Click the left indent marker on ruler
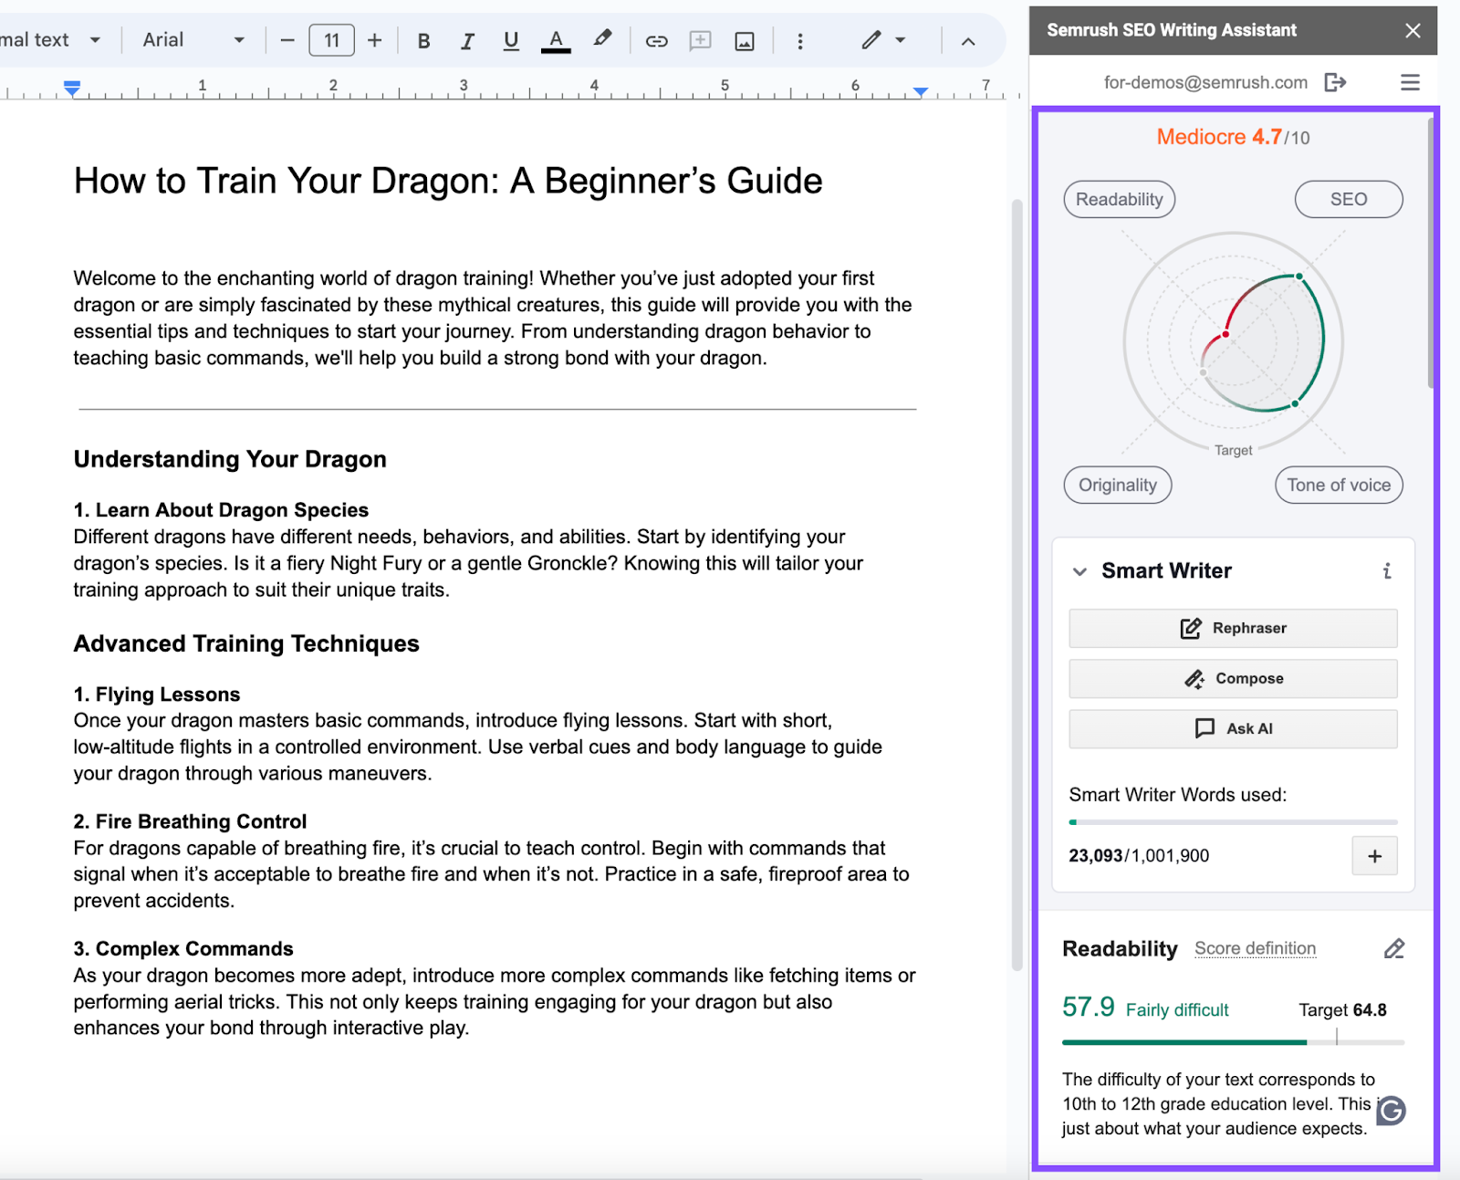This screenshot has width=1460, height=1180. (x=72, y=89)
